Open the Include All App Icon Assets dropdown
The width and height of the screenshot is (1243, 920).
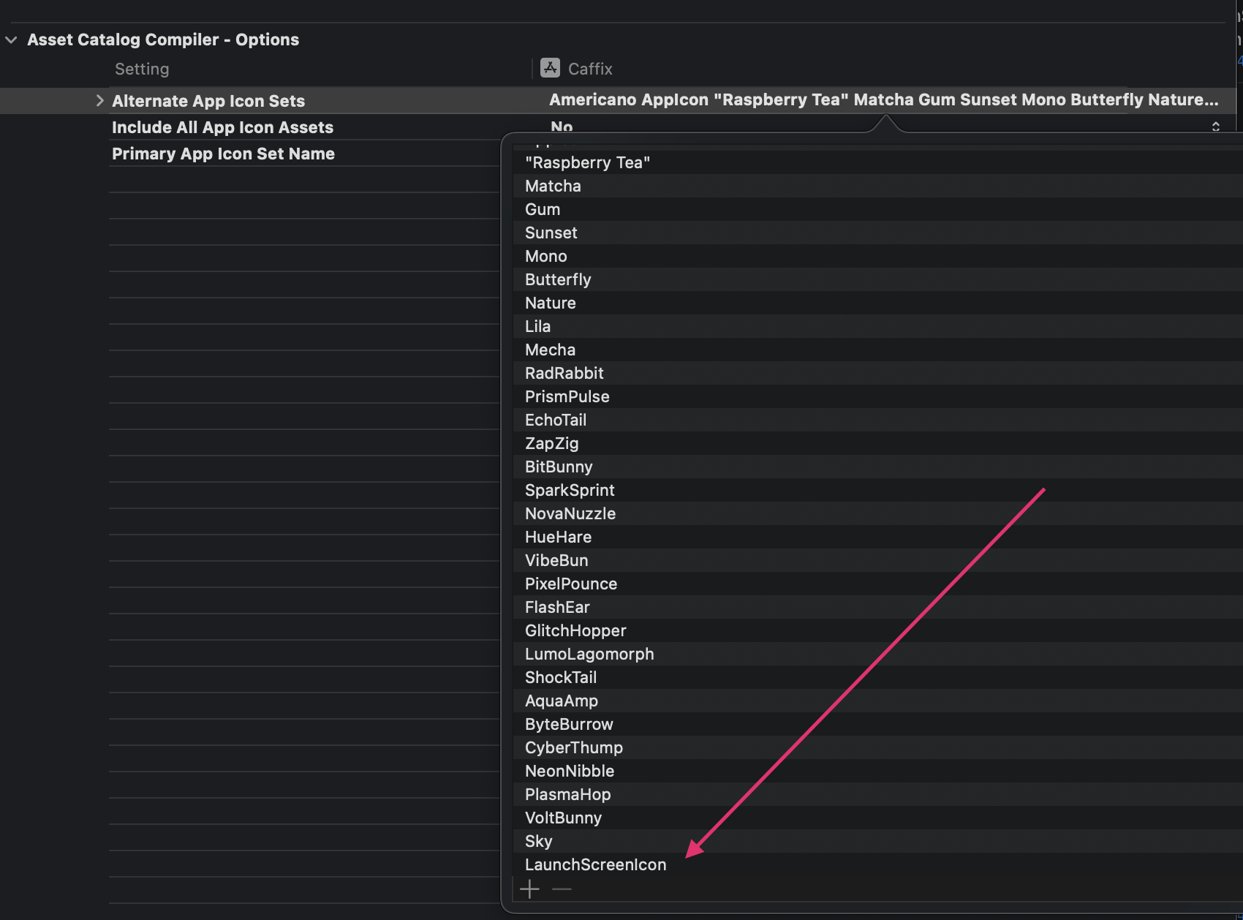[1215, 127]
